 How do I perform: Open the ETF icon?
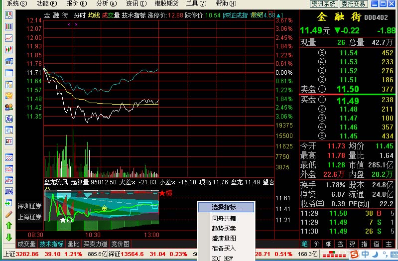[9, 141]
